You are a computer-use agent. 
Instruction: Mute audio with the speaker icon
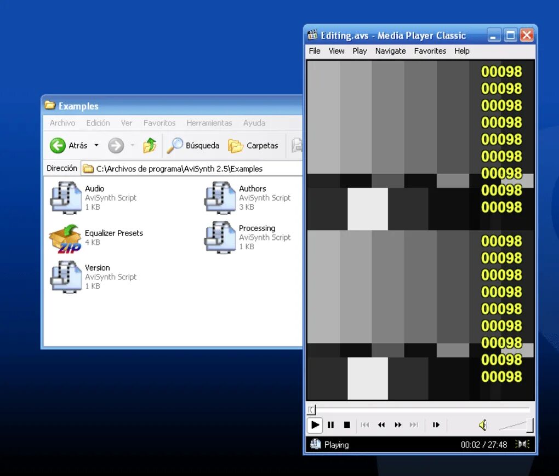point(483,425)
